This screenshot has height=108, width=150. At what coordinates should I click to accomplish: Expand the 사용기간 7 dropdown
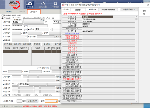click(17, 84)
